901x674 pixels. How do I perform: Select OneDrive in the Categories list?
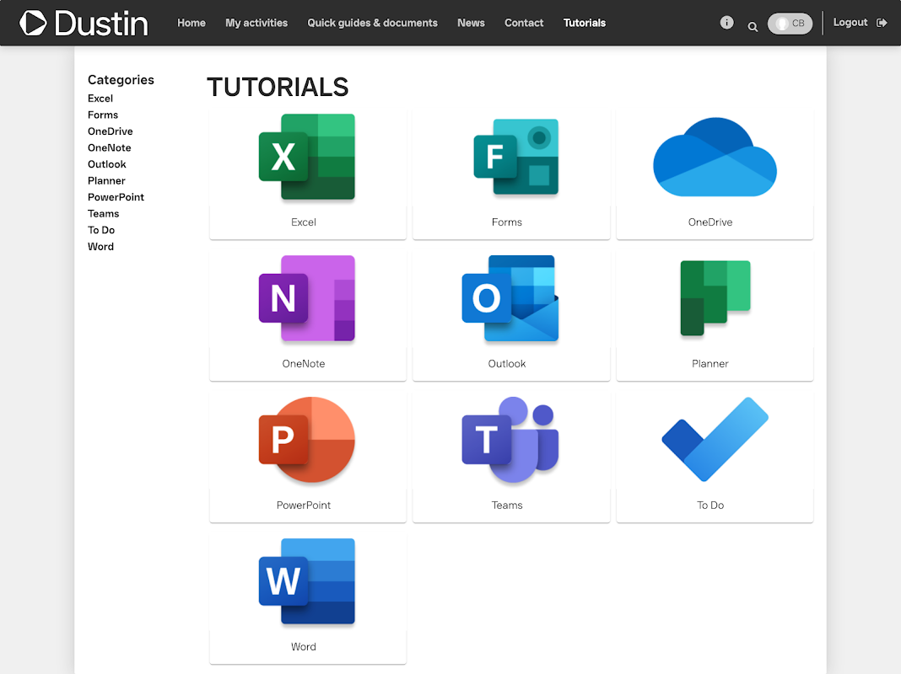[x=111, y=131]
